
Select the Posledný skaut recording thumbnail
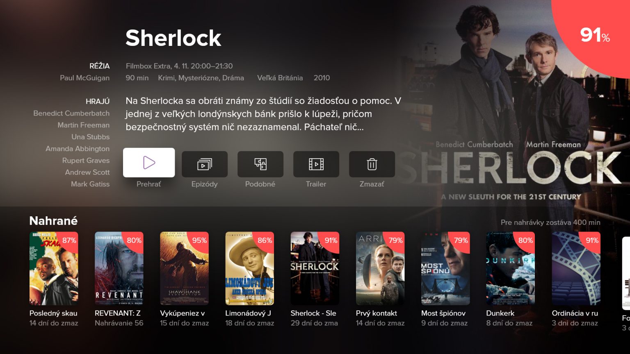click(54, 268)
